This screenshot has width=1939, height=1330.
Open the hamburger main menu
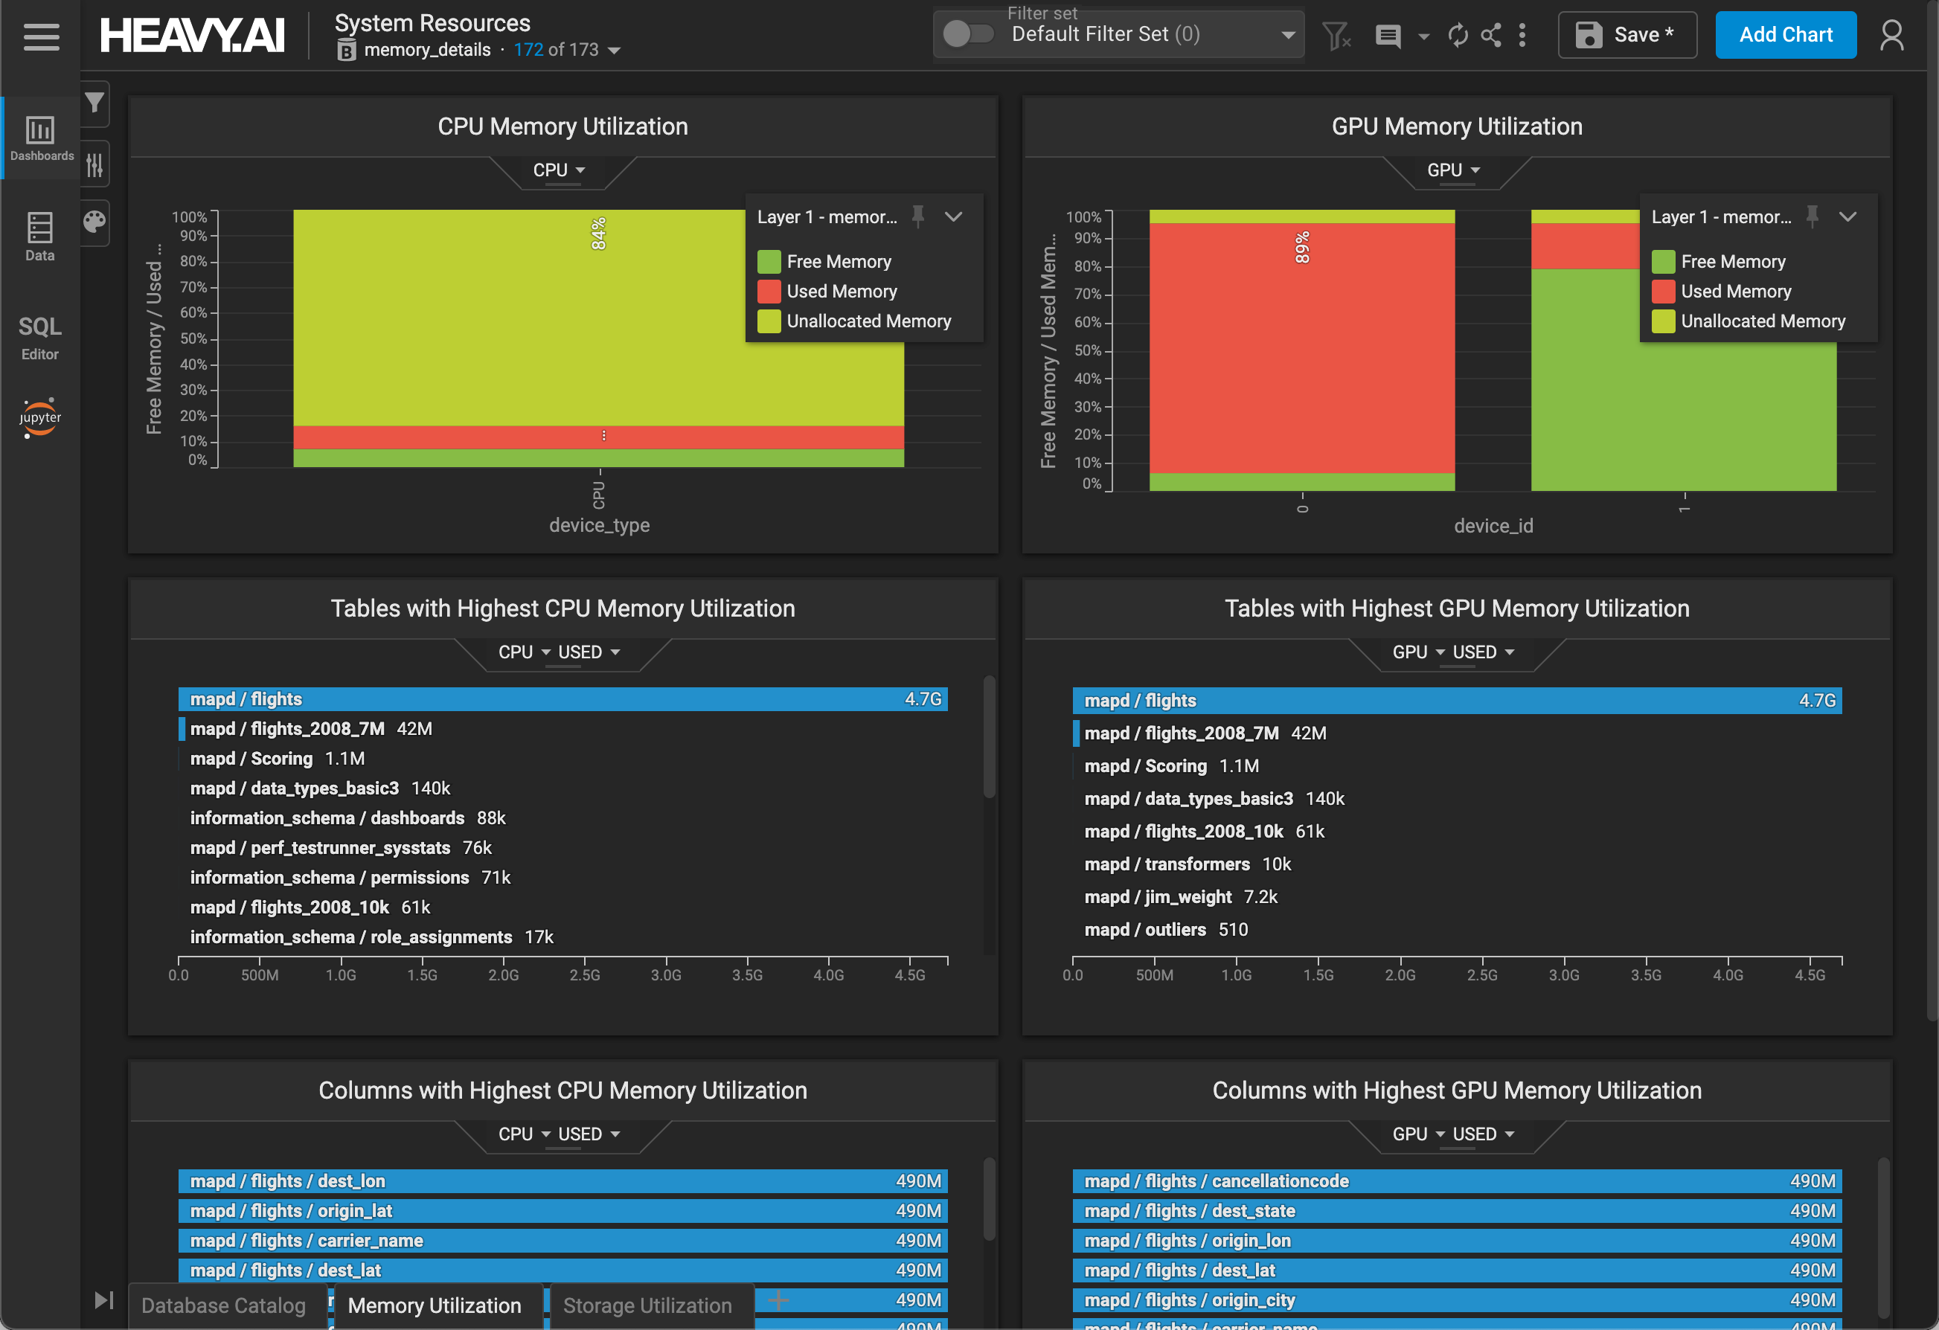40,36
